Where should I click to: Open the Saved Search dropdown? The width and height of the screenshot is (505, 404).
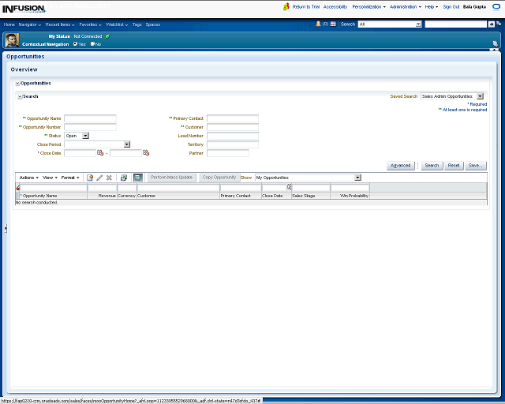point(480,96)
